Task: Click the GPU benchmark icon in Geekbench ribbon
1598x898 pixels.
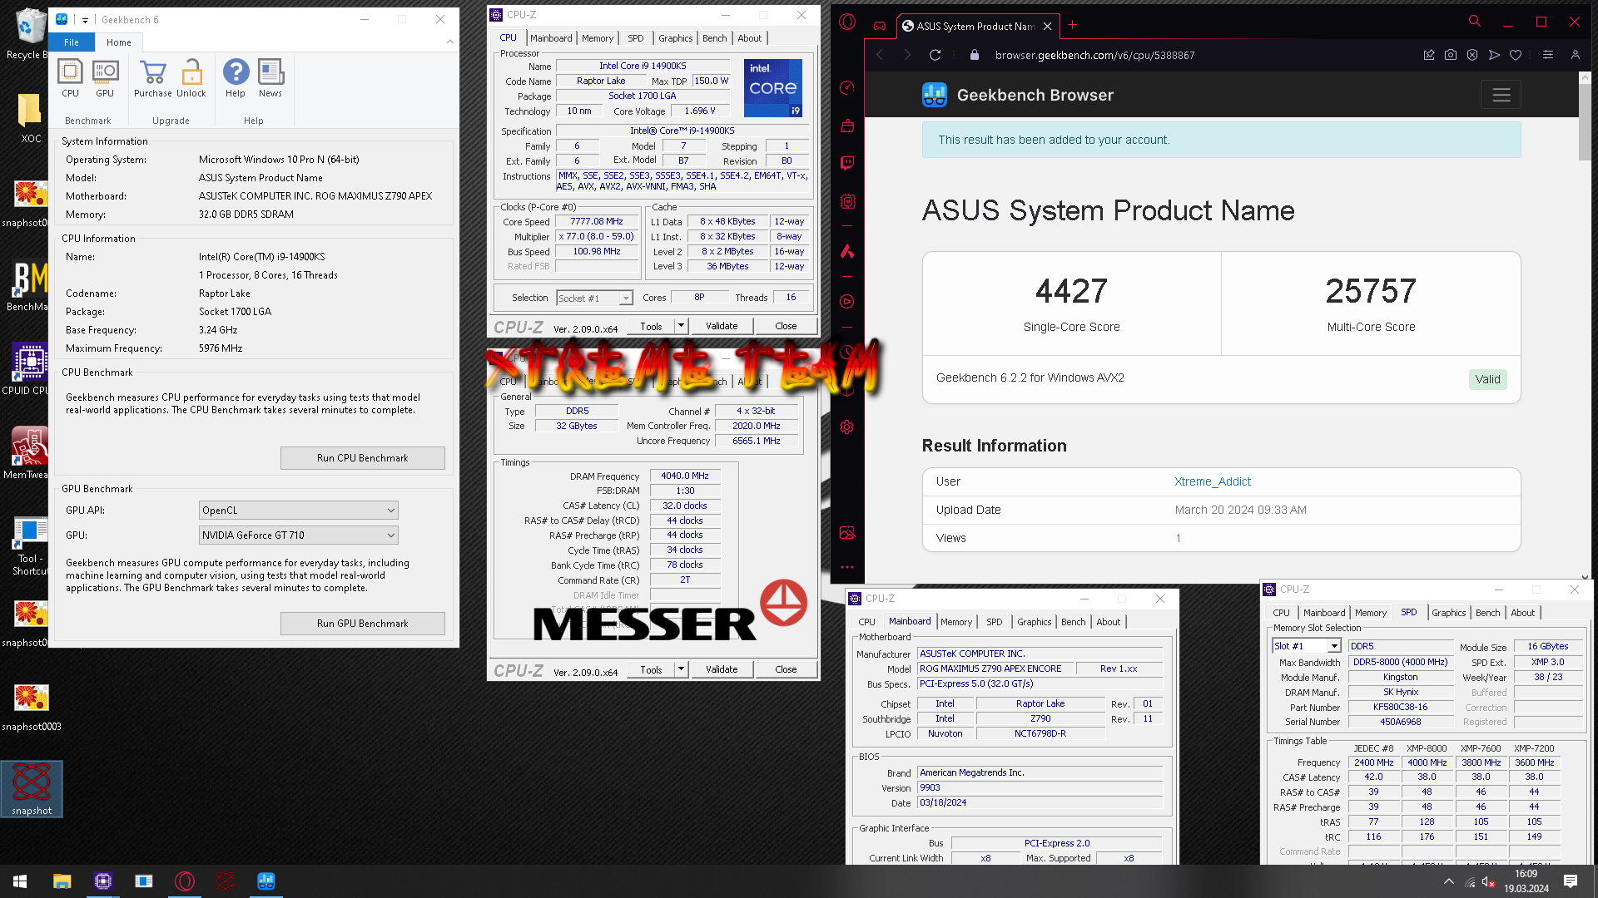Action: (x=105, y=79)
